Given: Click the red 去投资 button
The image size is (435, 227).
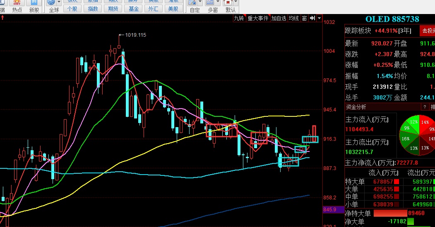Looking at the screenshot, I should (427, 31).
